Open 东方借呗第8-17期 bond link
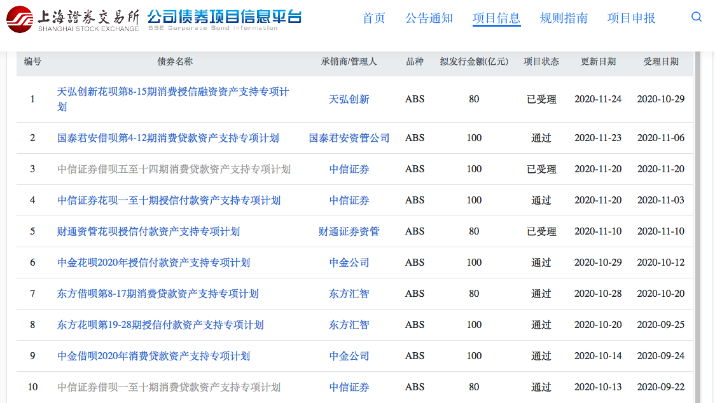This screenshot has width=715, height=403. (x=158, y=294)
